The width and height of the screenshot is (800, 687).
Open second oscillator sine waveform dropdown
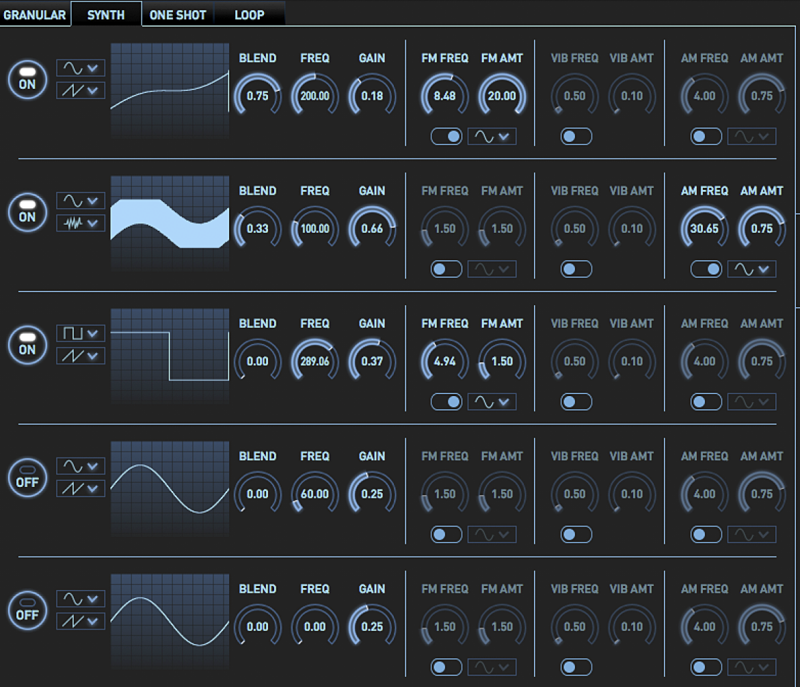point(81,200)
